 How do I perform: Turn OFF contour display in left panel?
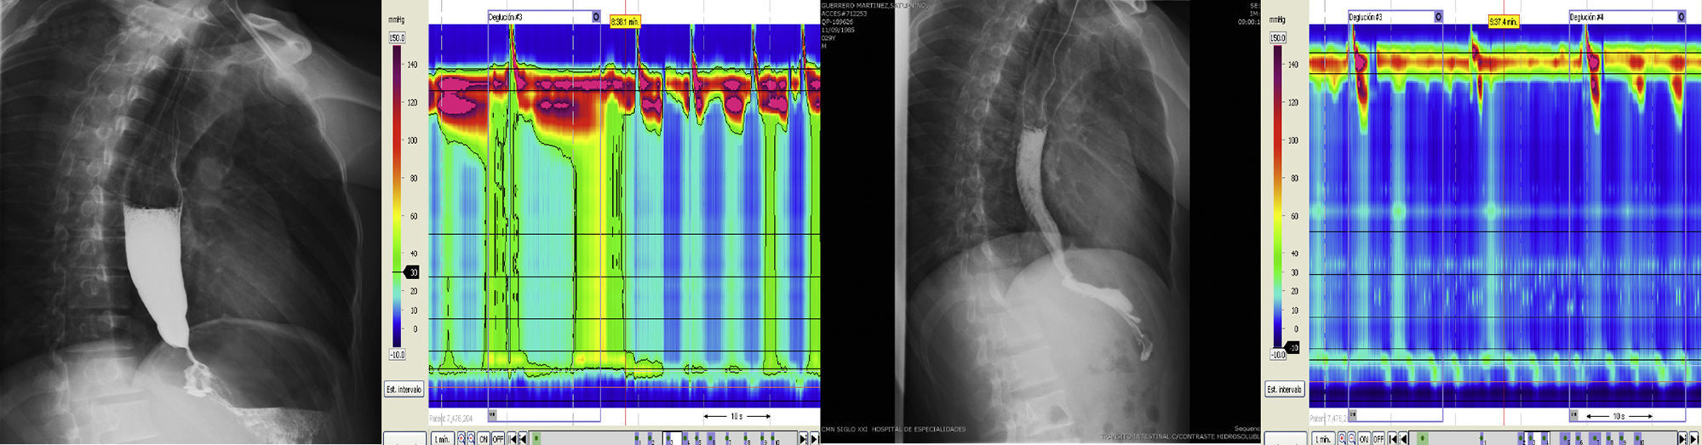click(x=498, y=439)
